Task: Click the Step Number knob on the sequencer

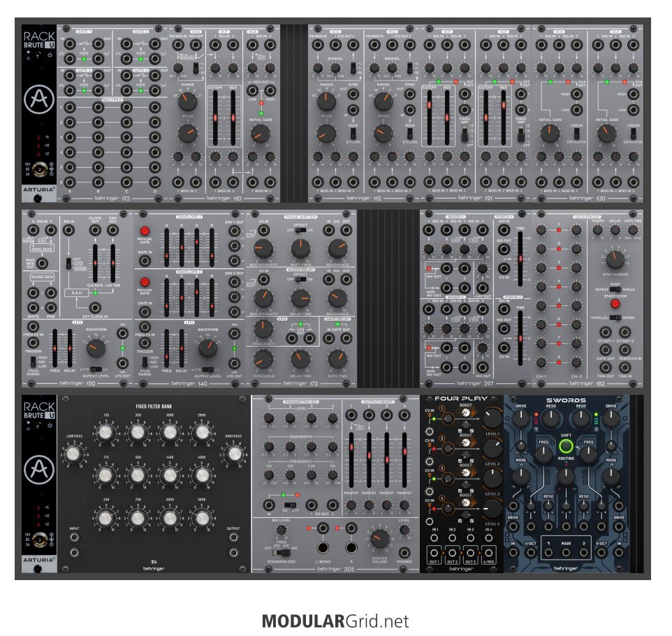Action: 615,259
